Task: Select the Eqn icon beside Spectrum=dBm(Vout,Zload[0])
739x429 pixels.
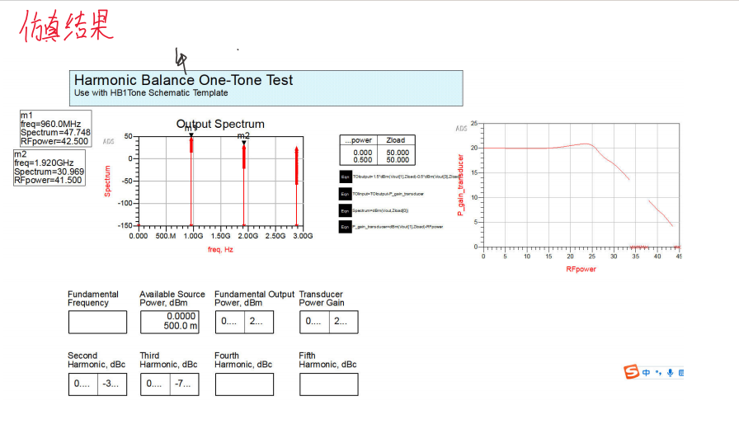Action: [345, 210]
